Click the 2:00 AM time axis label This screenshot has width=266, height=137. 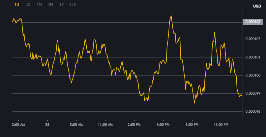(x=19, y=125)
